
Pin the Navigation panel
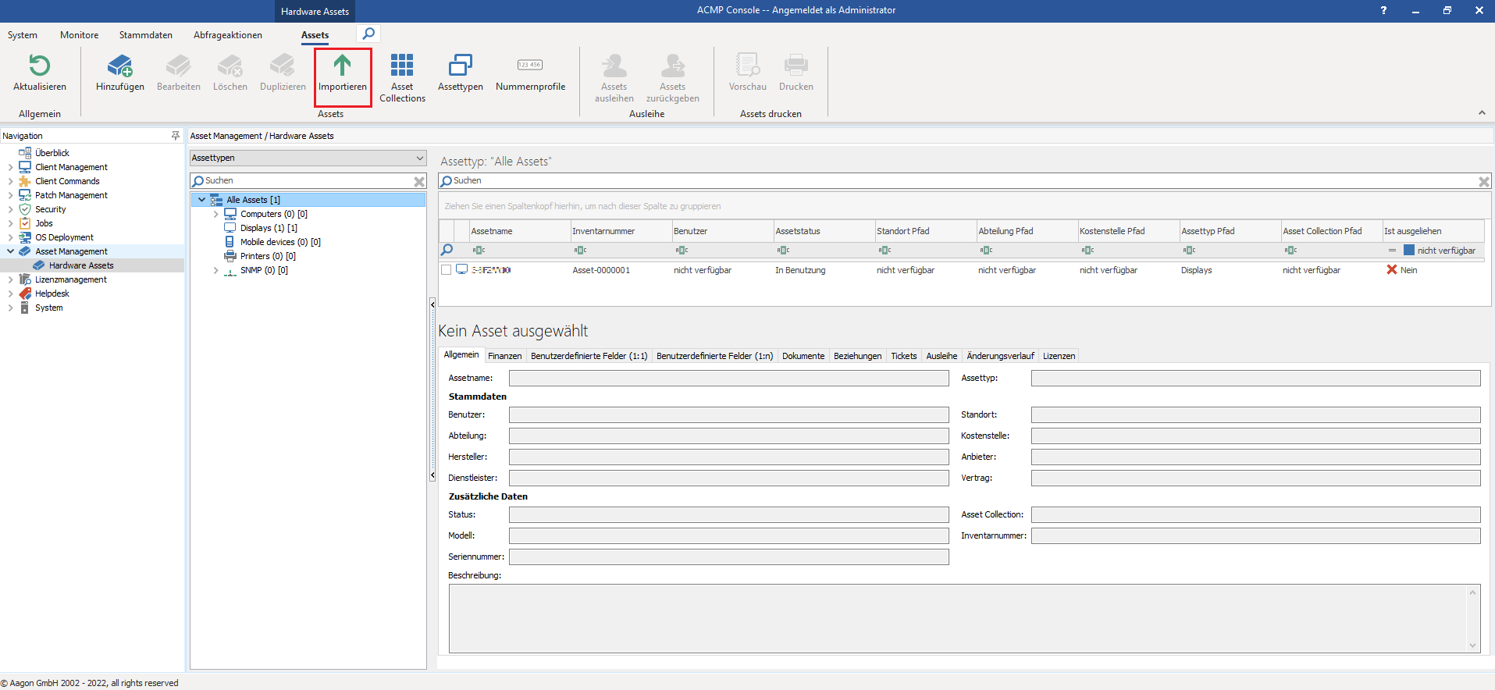(176, 136)
